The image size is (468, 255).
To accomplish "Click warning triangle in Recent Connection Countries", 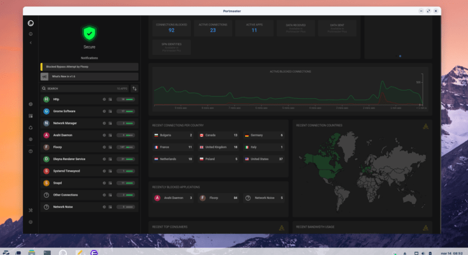I will [425, 126].
